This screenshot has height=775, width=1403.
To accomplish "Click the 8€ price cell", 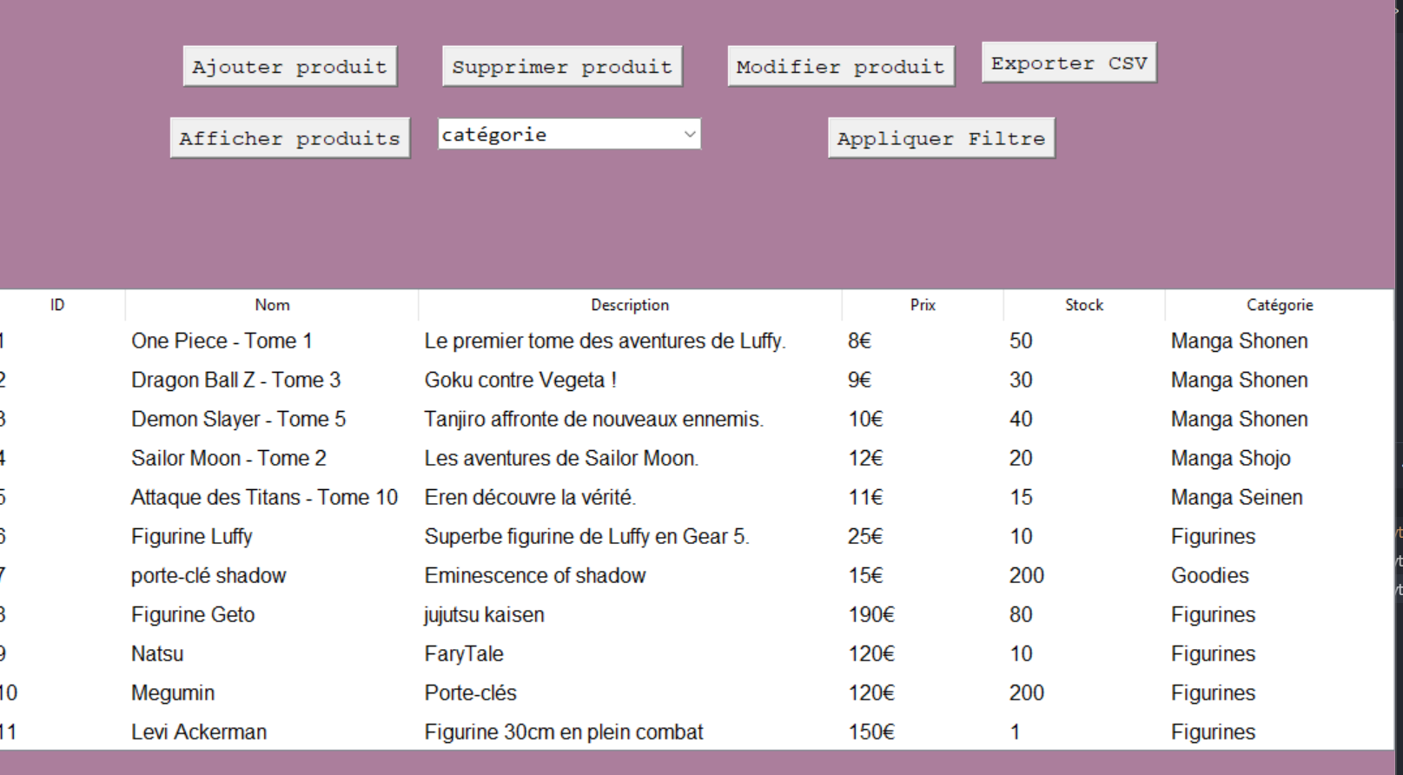I will pos(859,341).
